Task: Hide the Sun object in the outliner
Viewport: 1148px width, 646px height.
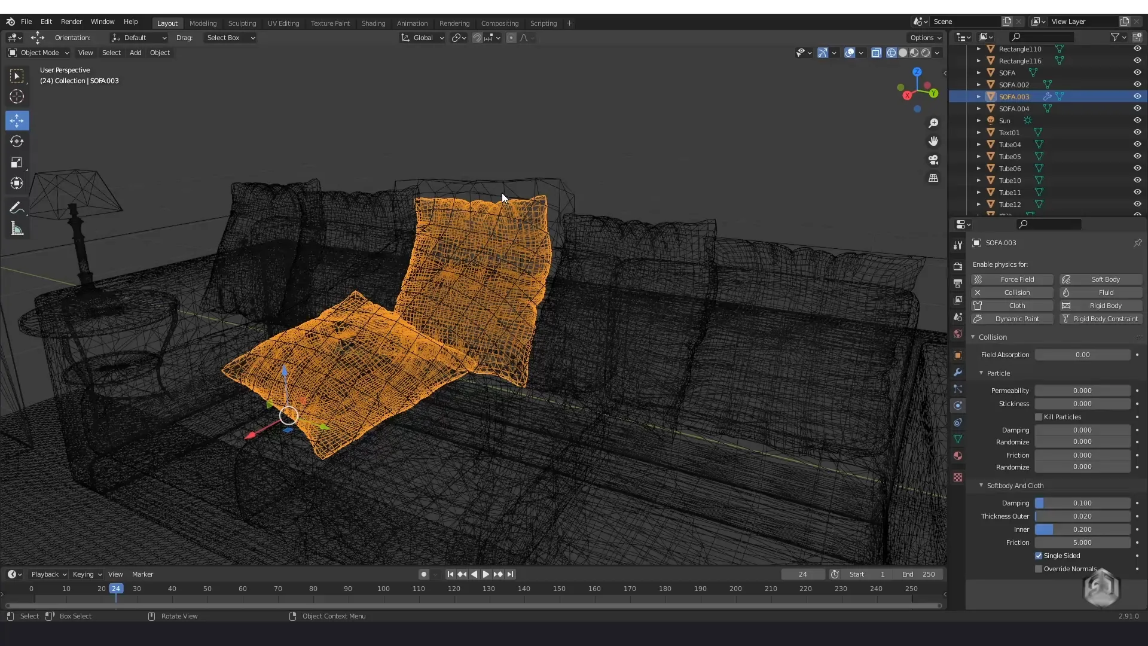Action: pyautogui.click(x=1137, y=120)
